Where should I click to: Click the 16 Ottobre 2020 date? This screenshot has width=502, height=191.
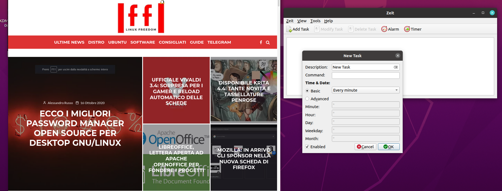pos(93,103)
